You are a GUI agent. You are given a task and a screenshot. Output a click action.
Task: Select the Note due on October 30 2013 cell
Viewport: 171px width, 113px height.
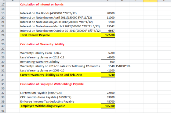point(60,31)
